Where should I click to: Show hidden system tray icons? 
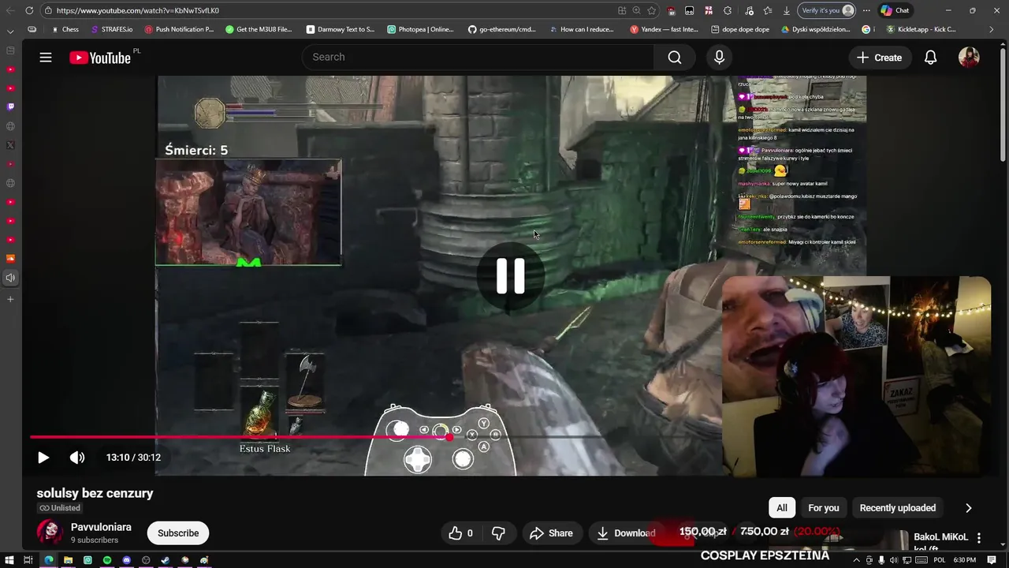pyautogui.click(x=857, y=560)
